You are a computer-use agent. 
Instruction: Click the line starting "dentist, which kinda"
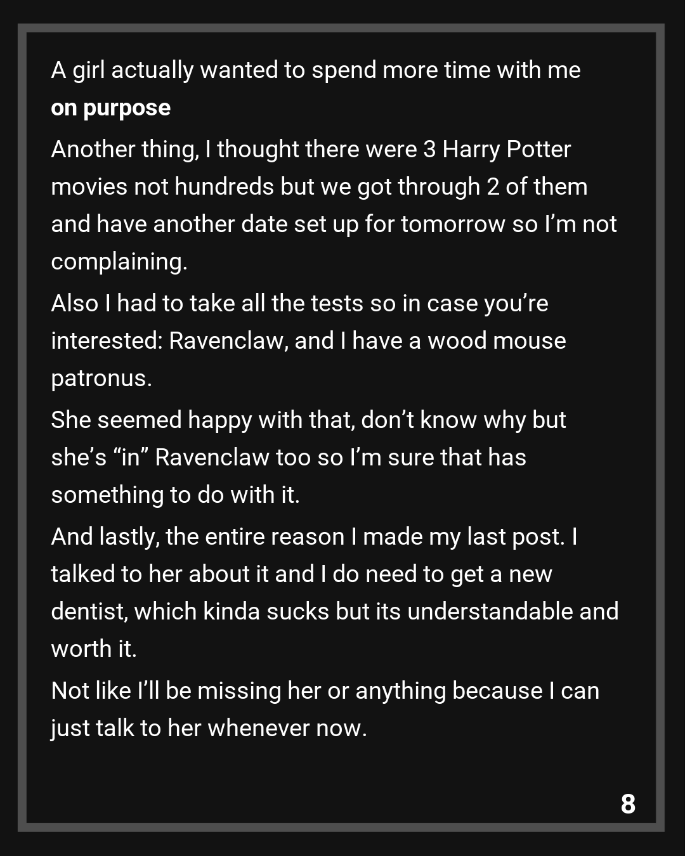tap(334, 611)
